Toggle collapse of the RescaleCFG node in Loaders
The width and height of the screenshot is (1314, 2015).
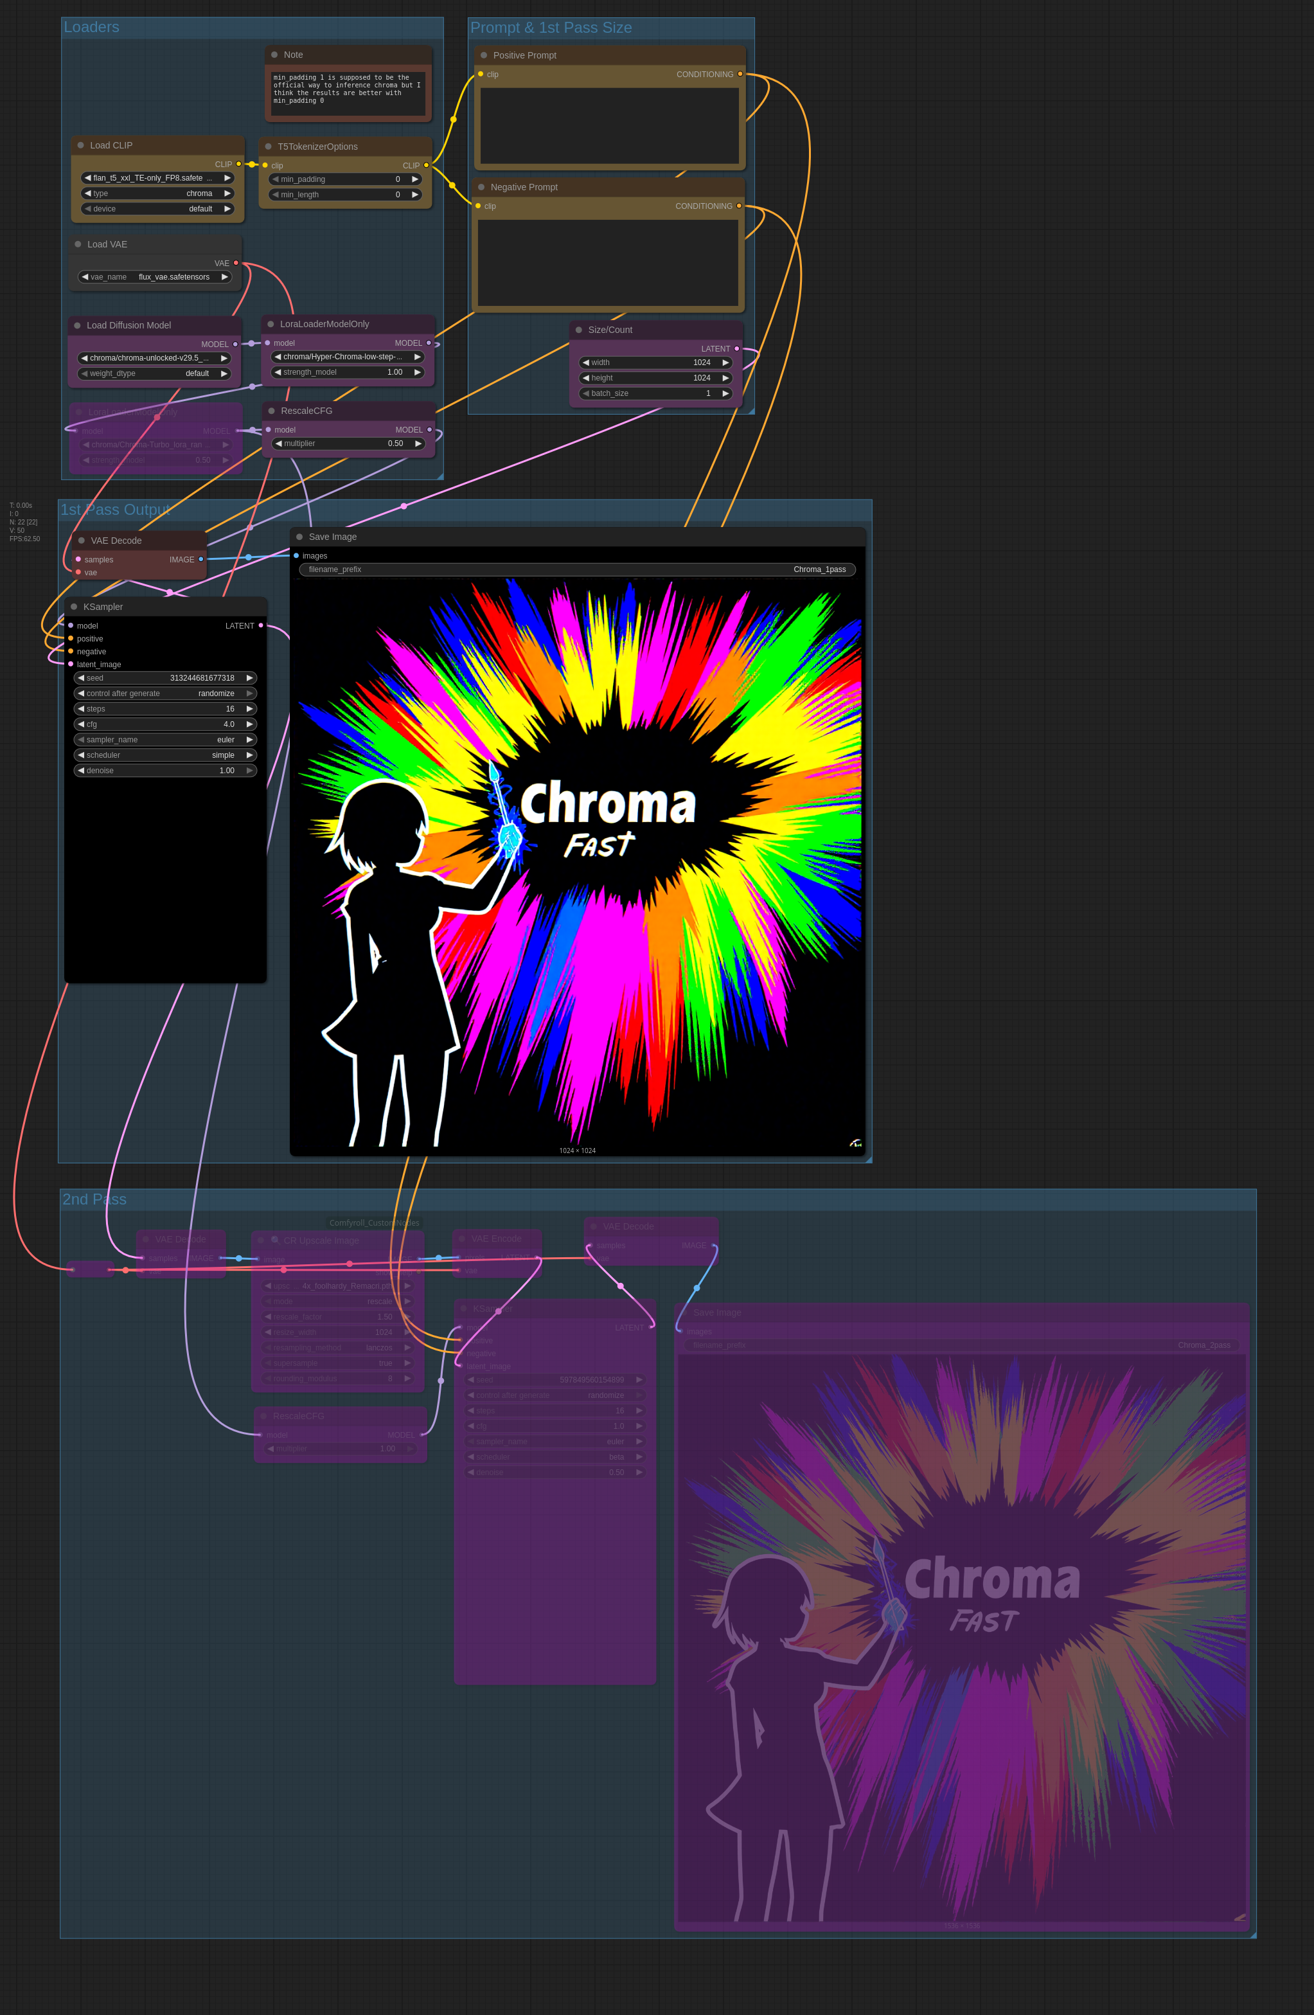tap(272, 411)
